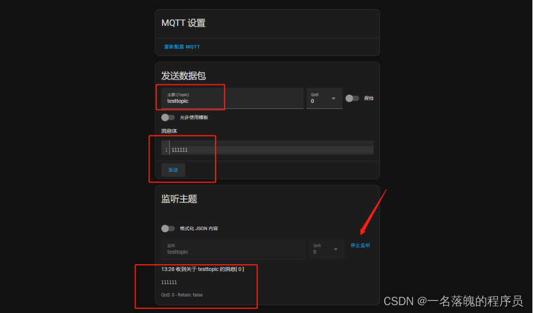The image size is (533, 313).
Task: Click the 保持 label text
Action: click(x=369, y=98)
